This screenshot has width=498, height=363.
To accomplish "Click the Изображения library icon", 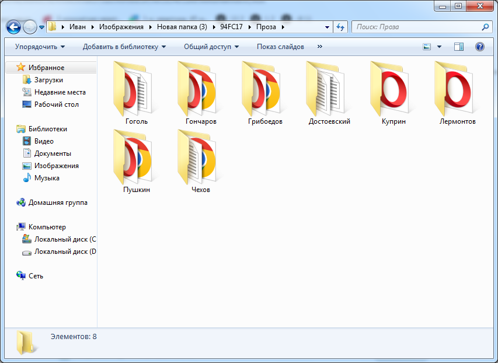I will (27, 166).
